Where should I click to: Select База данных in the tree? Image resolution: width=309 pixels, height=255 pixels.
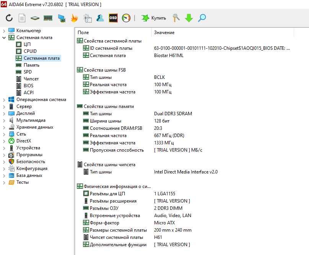29,175
